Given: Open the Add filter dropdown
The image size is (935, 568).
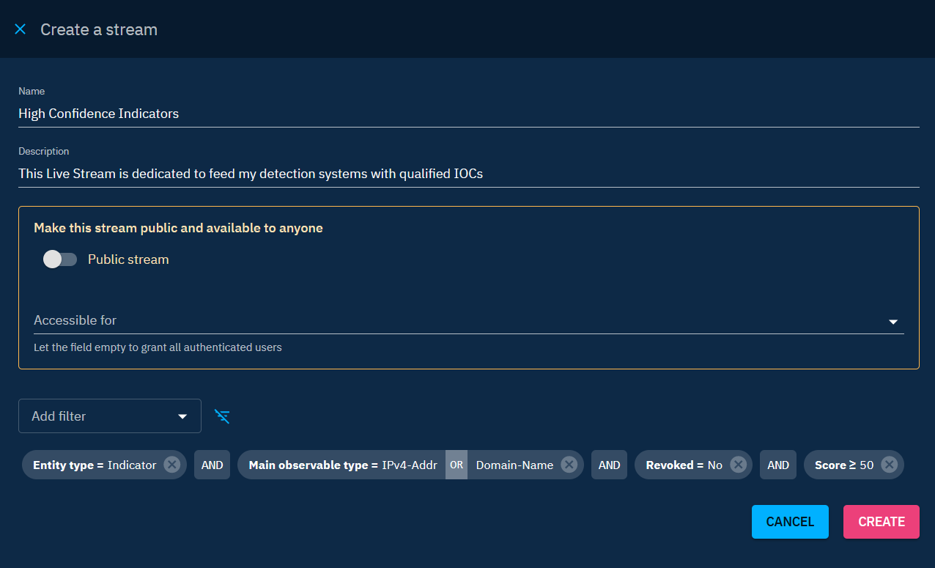Looking at the screenshot, I should (x=110, y=416).
